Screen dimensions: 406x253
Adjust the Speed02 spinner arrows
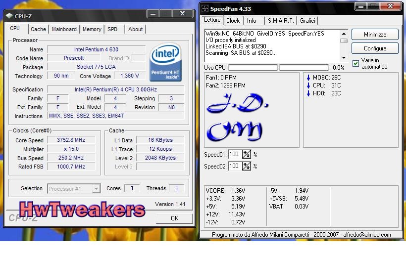click(x=246, y=167)
